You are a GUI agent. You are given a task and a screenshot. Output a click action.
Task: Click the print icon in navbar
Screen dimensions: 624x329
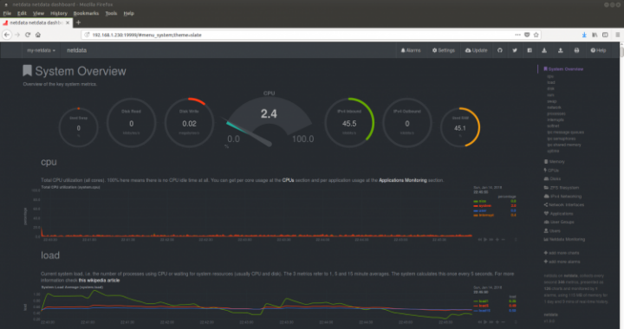tap(576, 50)
